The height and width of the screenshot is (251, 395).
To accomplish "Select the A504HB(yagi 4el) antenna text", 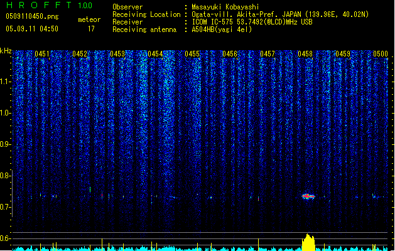I will [222, 29].
